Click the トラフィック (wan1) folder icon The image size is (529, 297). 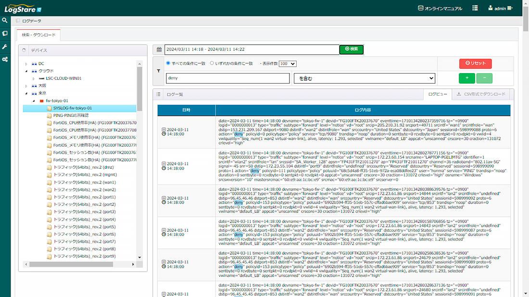[49, 182]
